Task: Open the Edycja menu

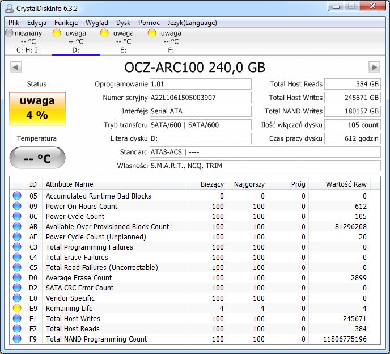Action: 37,23
